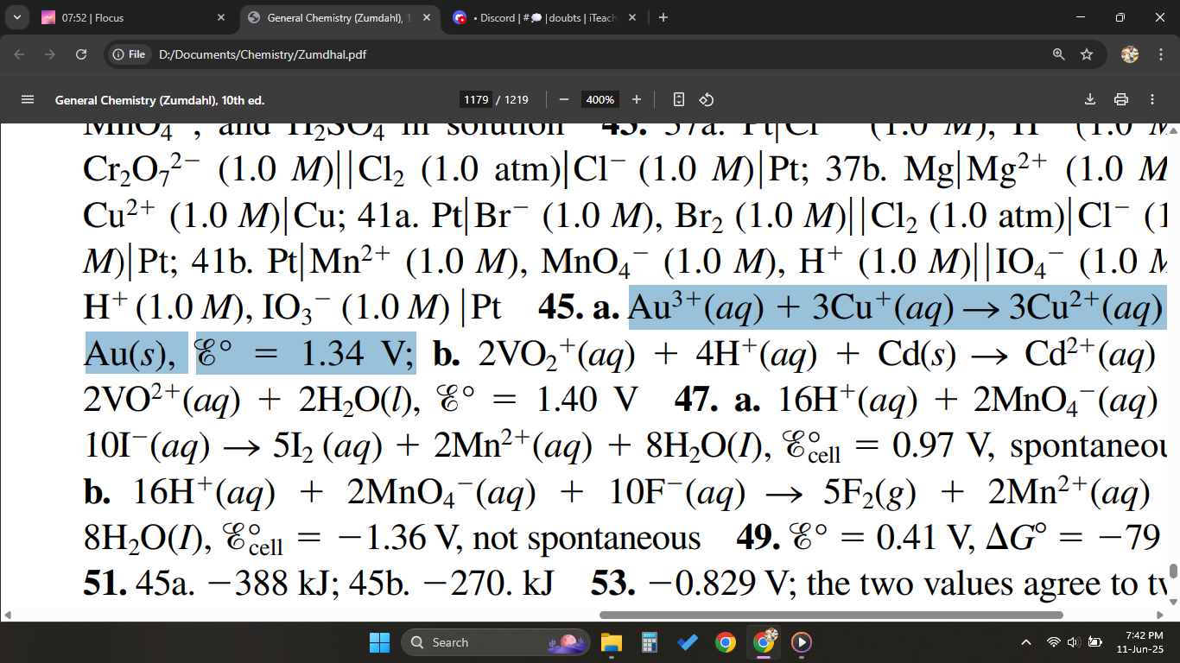View the File site information chip

coord(130,54)
